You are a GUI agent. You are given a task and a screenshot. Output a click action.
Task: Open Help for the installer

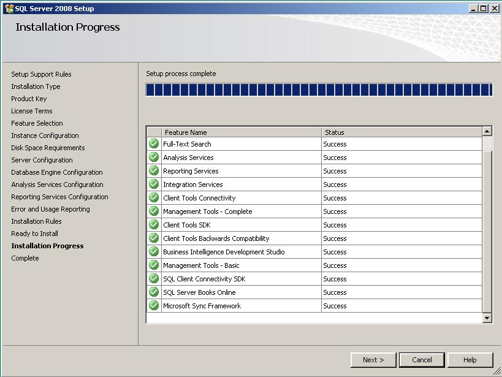[470, 360]
